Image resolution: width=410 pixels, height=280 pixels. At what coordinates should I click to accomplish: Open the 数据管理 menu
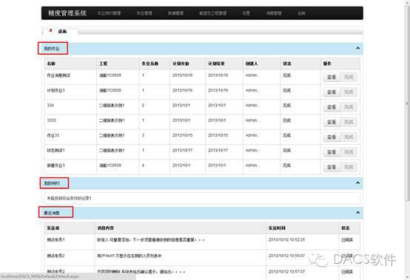coord(175,13)
